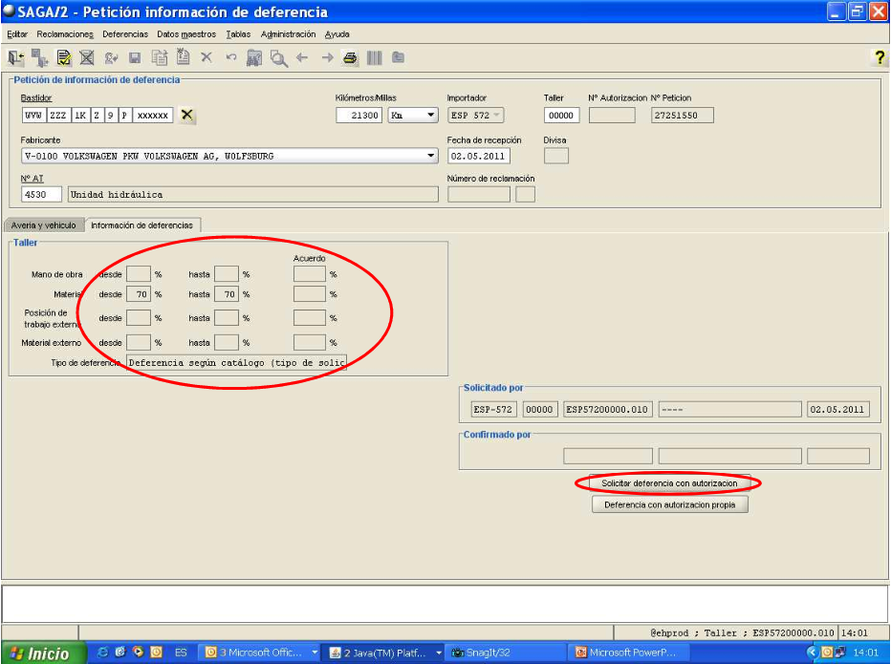Open the Tablas menu
The image size is (891, 664).
pos(238,34)
